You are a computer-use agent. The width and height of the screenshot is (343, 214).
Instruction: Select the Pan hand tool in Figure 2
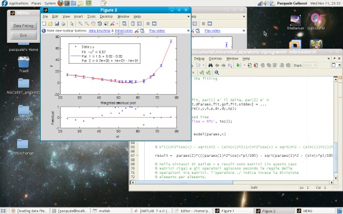[x=93, y=24]
